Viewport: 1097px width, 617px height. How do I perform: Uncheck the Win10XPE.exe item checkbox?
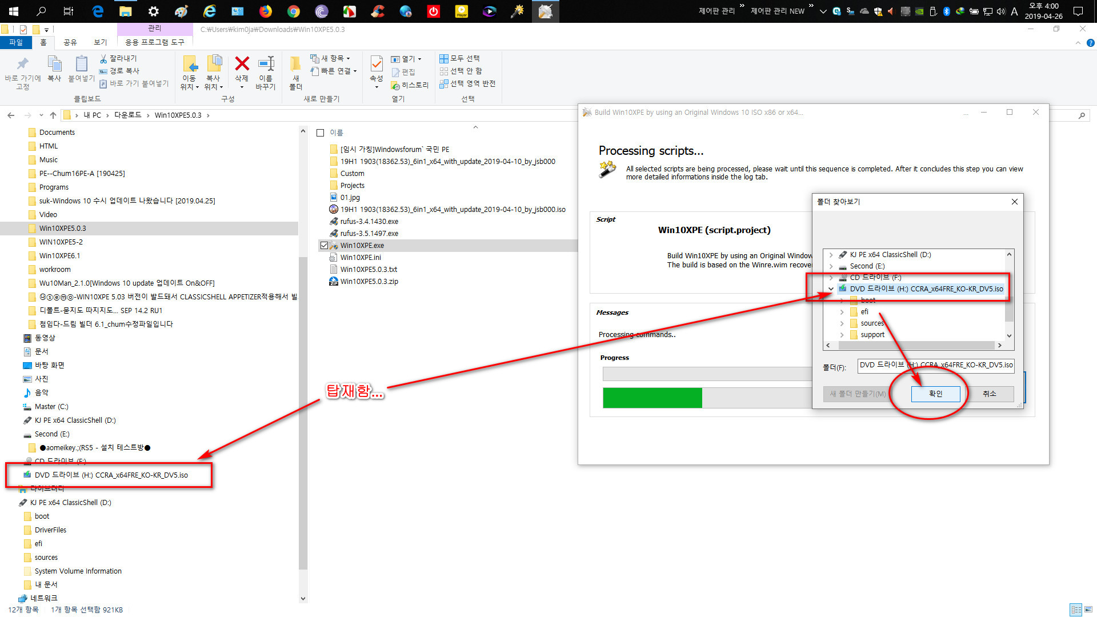tap(324, 245)
